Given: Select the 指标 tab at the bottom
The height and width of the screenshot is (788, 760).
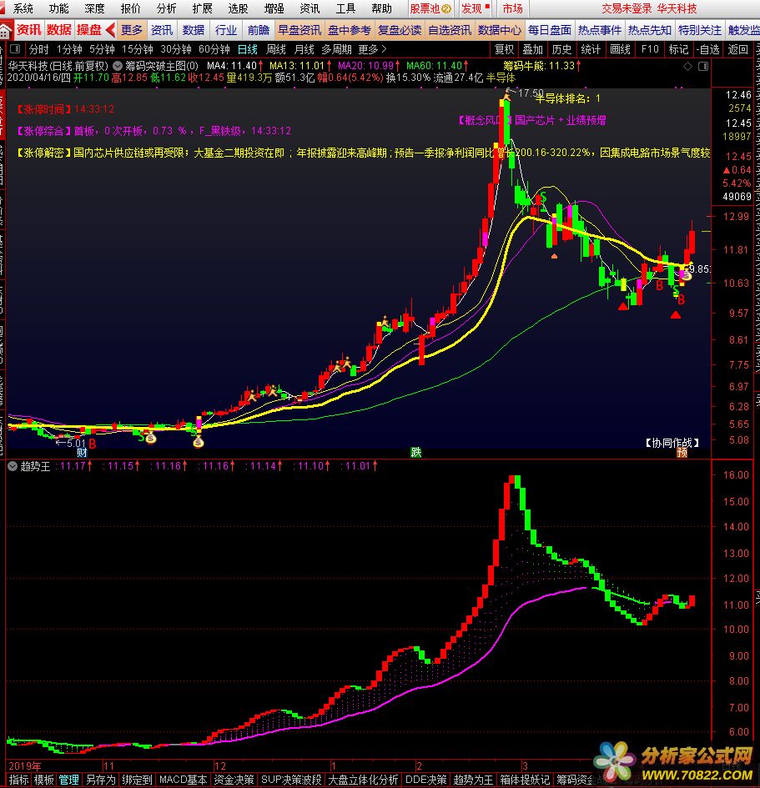Looking at the screenshot, I should 18,780.
